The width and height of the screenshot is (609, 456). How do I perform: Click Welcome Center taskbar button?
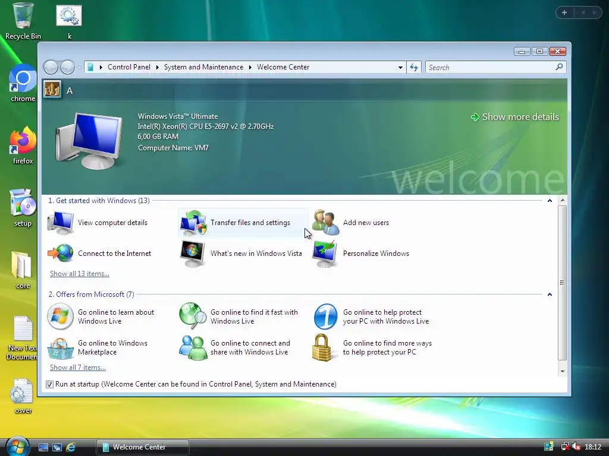click(x=143, y=447)
